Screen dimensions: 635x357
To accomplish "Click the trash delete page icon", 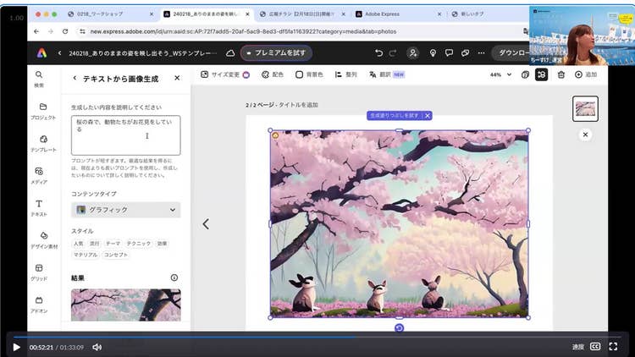I will [x=560, y=74].
